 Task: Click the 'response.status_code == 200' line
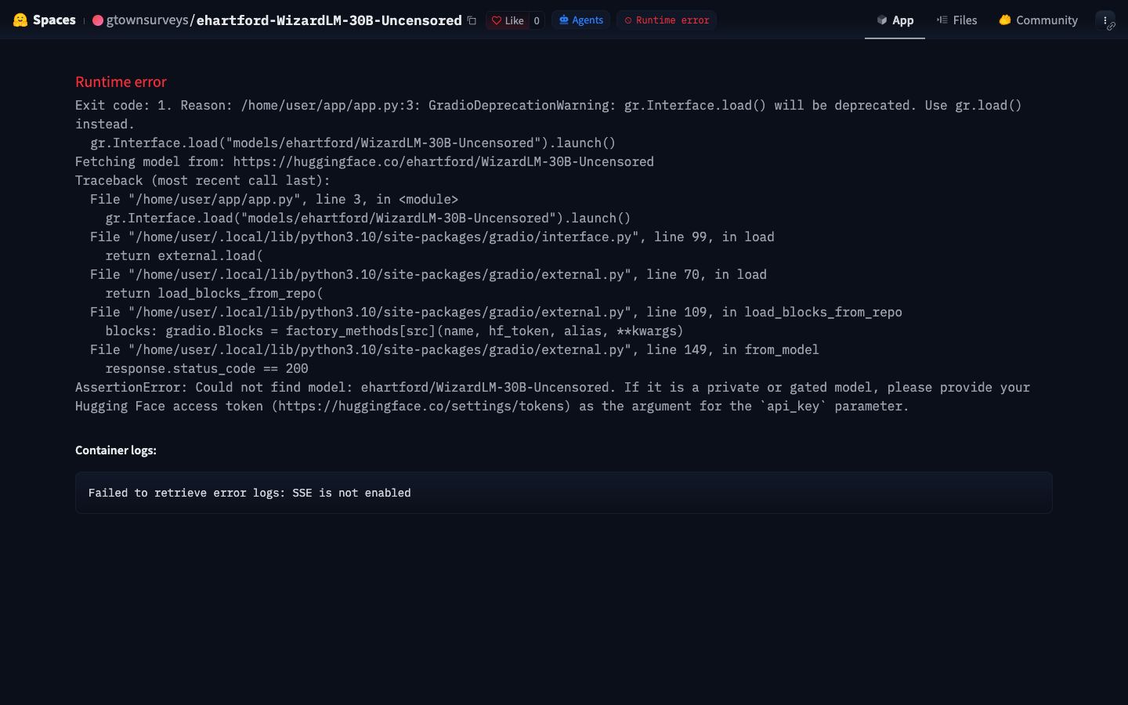[207, 368]
